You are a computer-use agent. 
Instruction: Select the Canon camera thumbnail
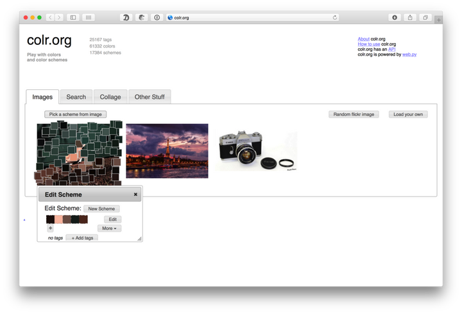256,151
